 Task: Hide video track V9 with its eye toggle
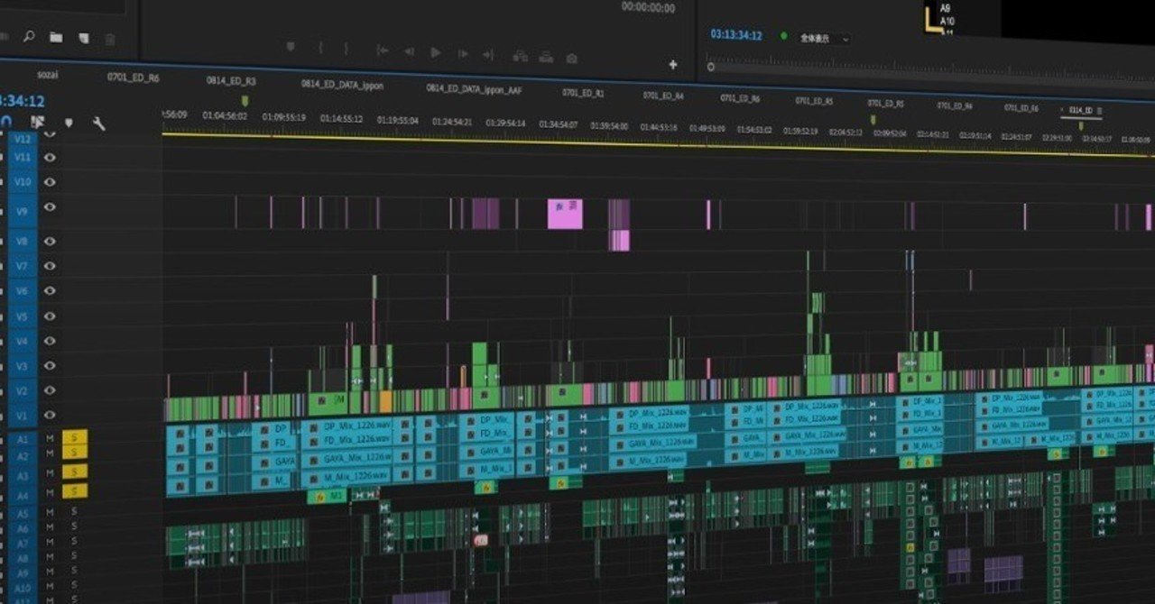click(51, 206)
